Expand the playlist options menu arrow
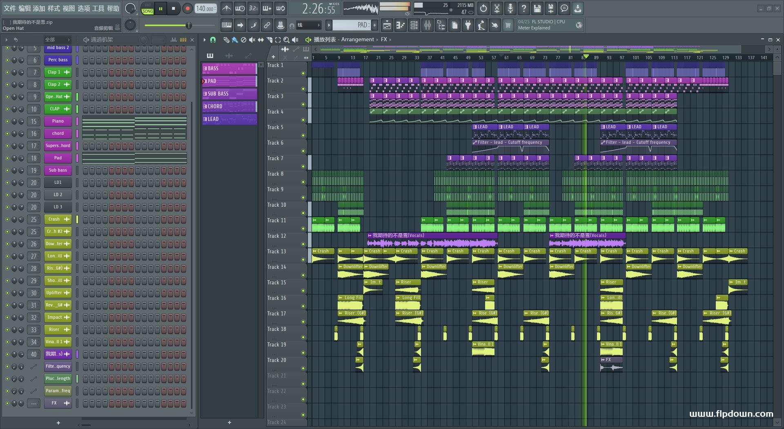The height and width of the screenshot is (429, 784). click(x=205, y=40)
